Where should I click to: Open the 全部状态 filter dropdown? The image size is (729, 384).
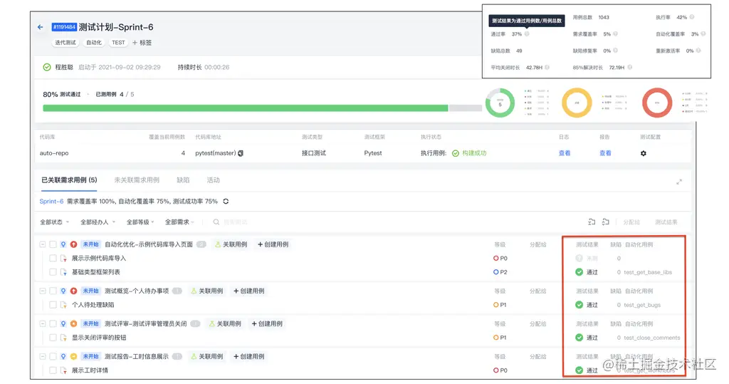(54, 222)
